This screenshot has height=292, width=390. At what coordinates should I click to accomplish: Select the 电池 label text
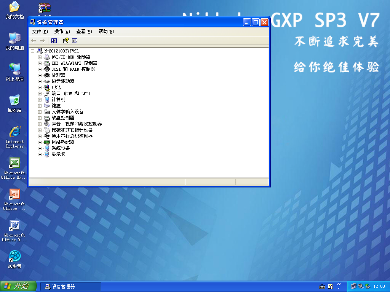tap(56, 87)
